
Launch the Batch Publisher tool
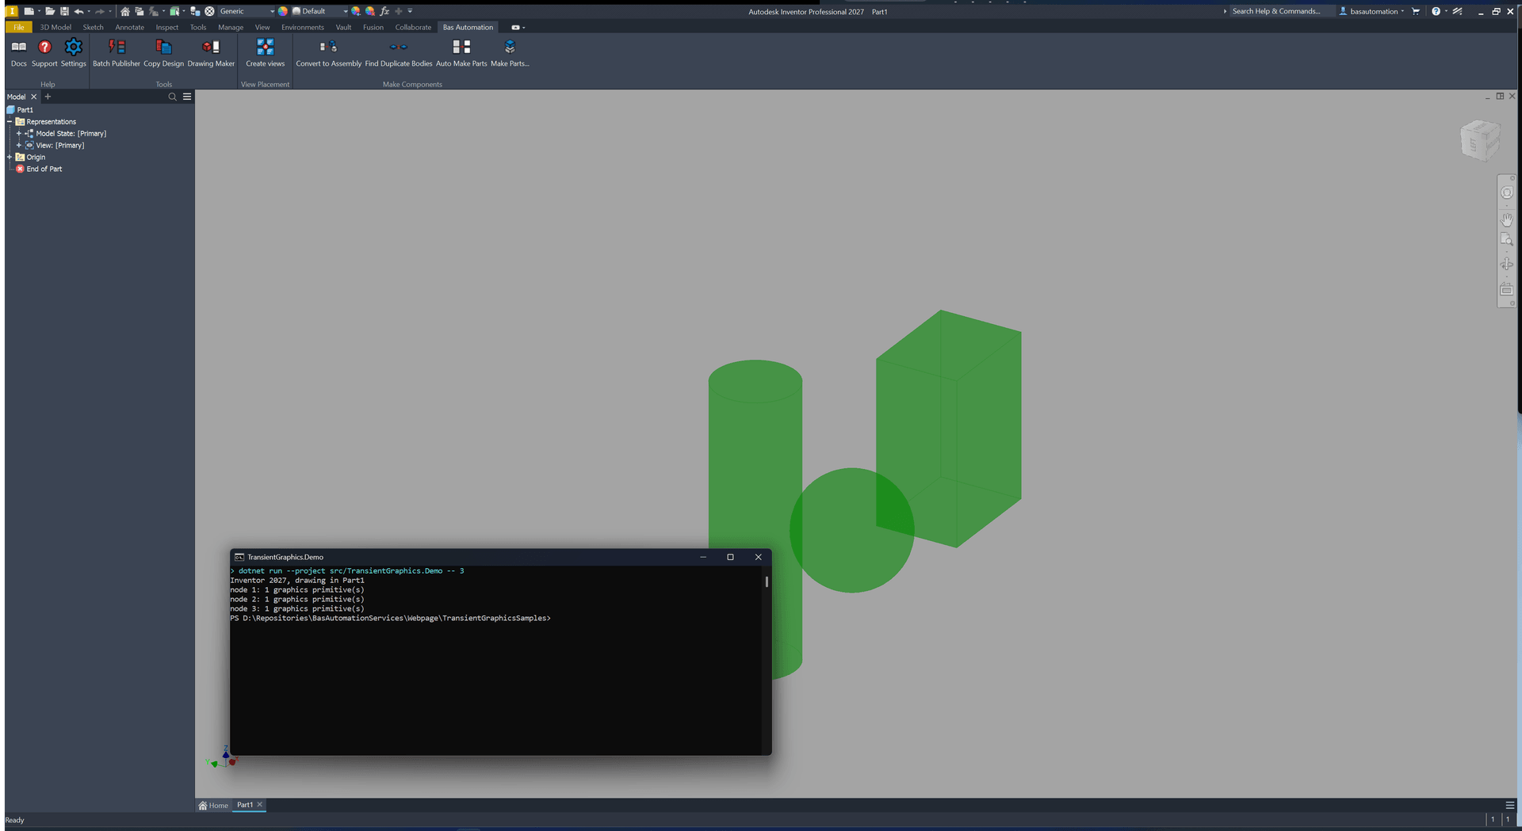tap(117, 53)
